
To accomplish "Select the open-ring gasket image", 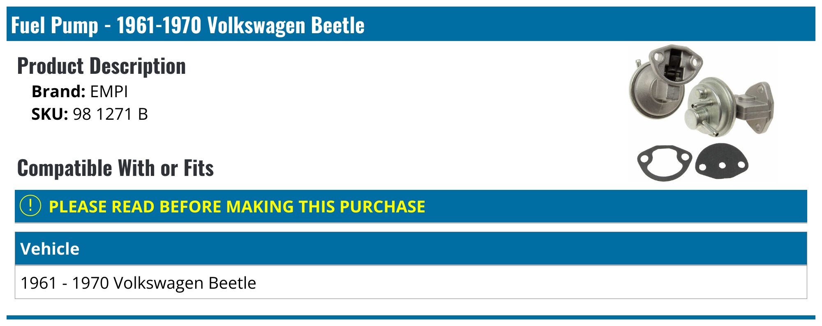I will tap(664, 162).
